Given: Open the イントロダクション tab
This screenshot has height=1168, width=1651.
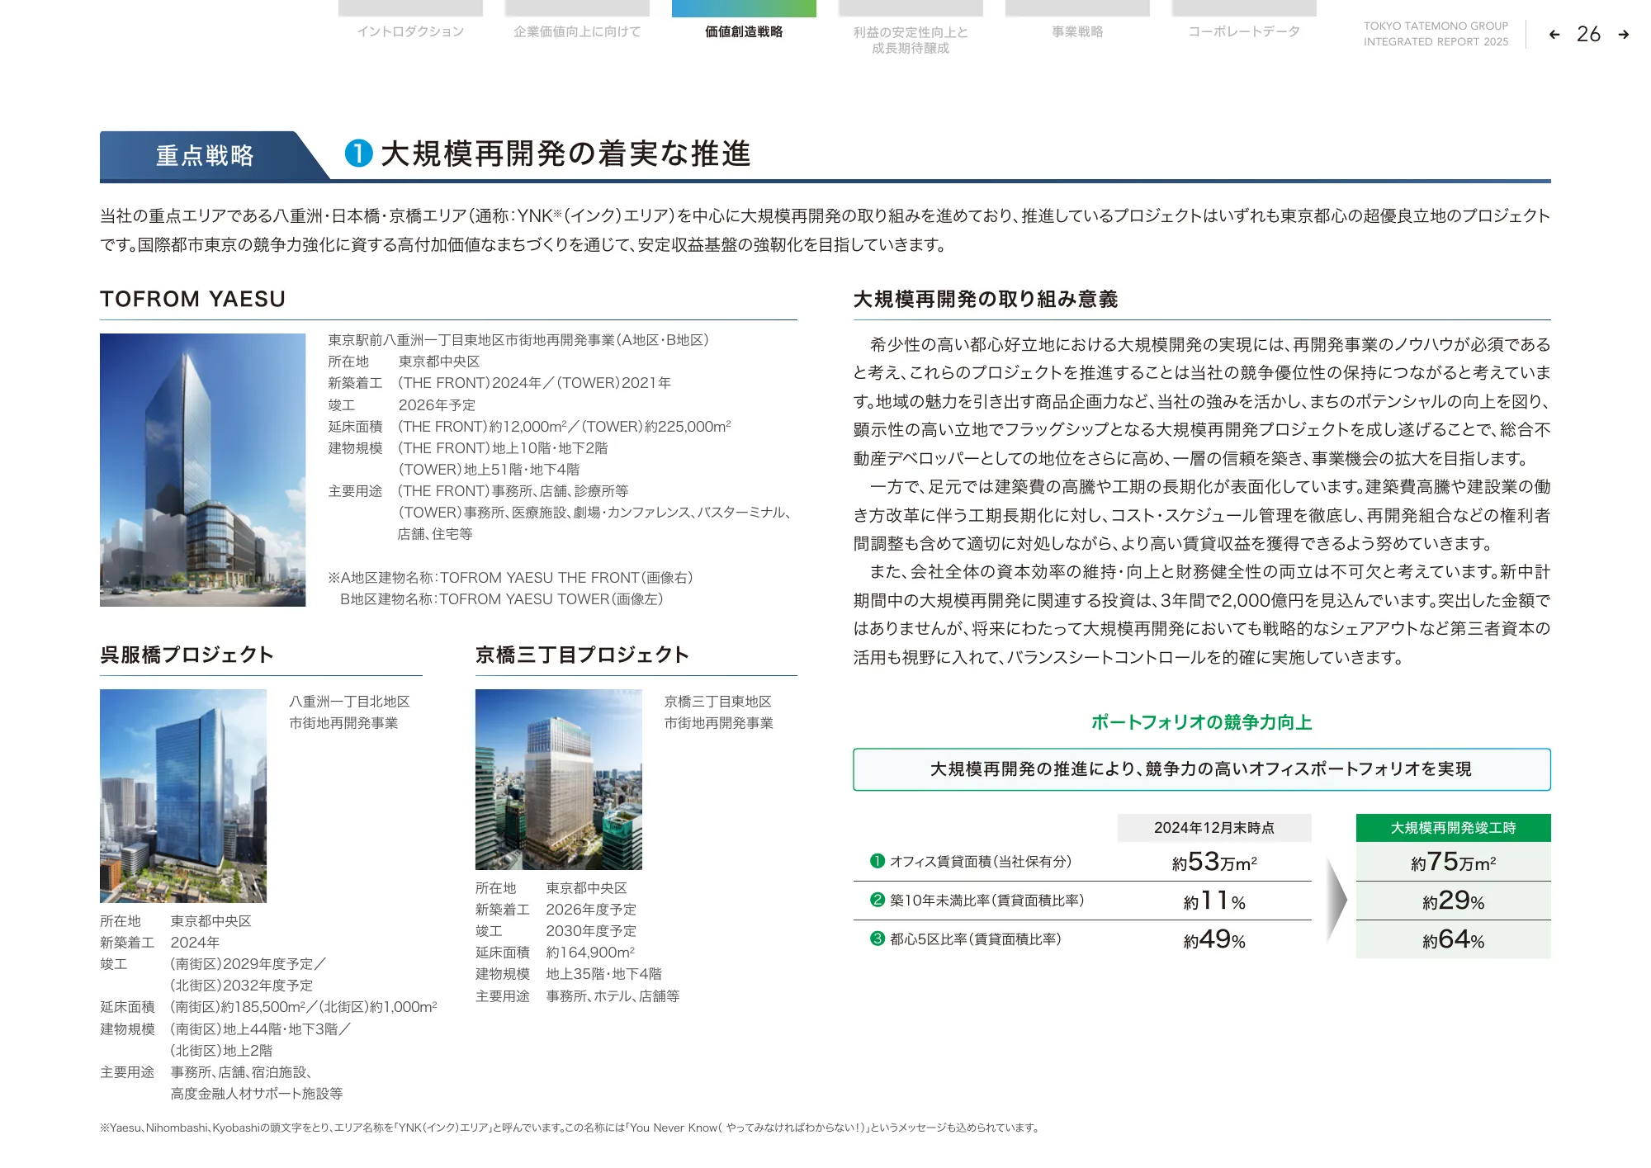Looking at the screenshot, I should point(410,31).
